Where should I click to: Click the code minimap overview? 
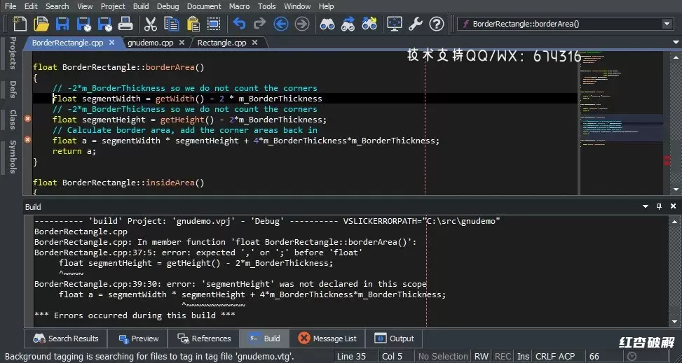click(621, 122)
